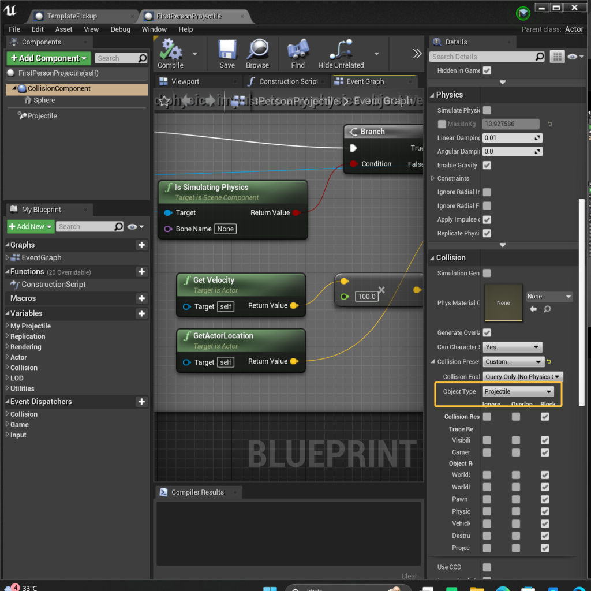This screenshot has width=591, height=591.
Task: Toggle Apply Impulse on Damage checkbox
Action: [x=487, y=220]
